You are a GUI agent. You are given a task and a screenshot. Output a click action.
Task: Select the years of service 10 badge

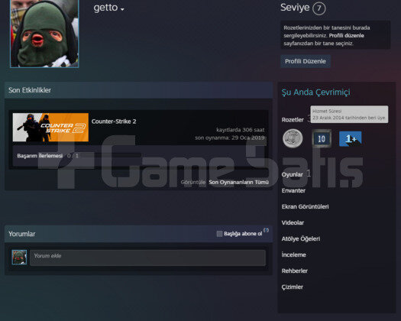[322, 138]
